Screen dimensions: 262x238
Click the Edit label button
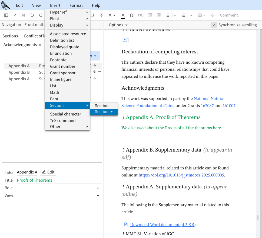coord(48,172)
